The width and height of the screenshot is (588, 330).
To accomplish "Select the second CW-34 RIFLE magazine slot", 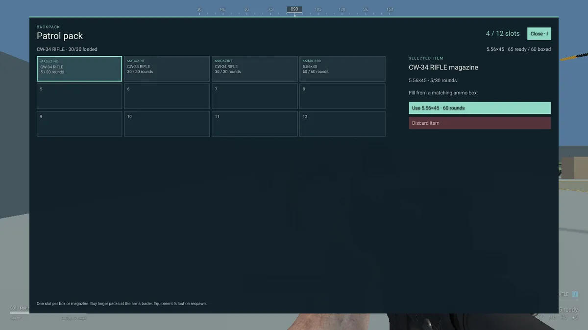I will point(167,68).
